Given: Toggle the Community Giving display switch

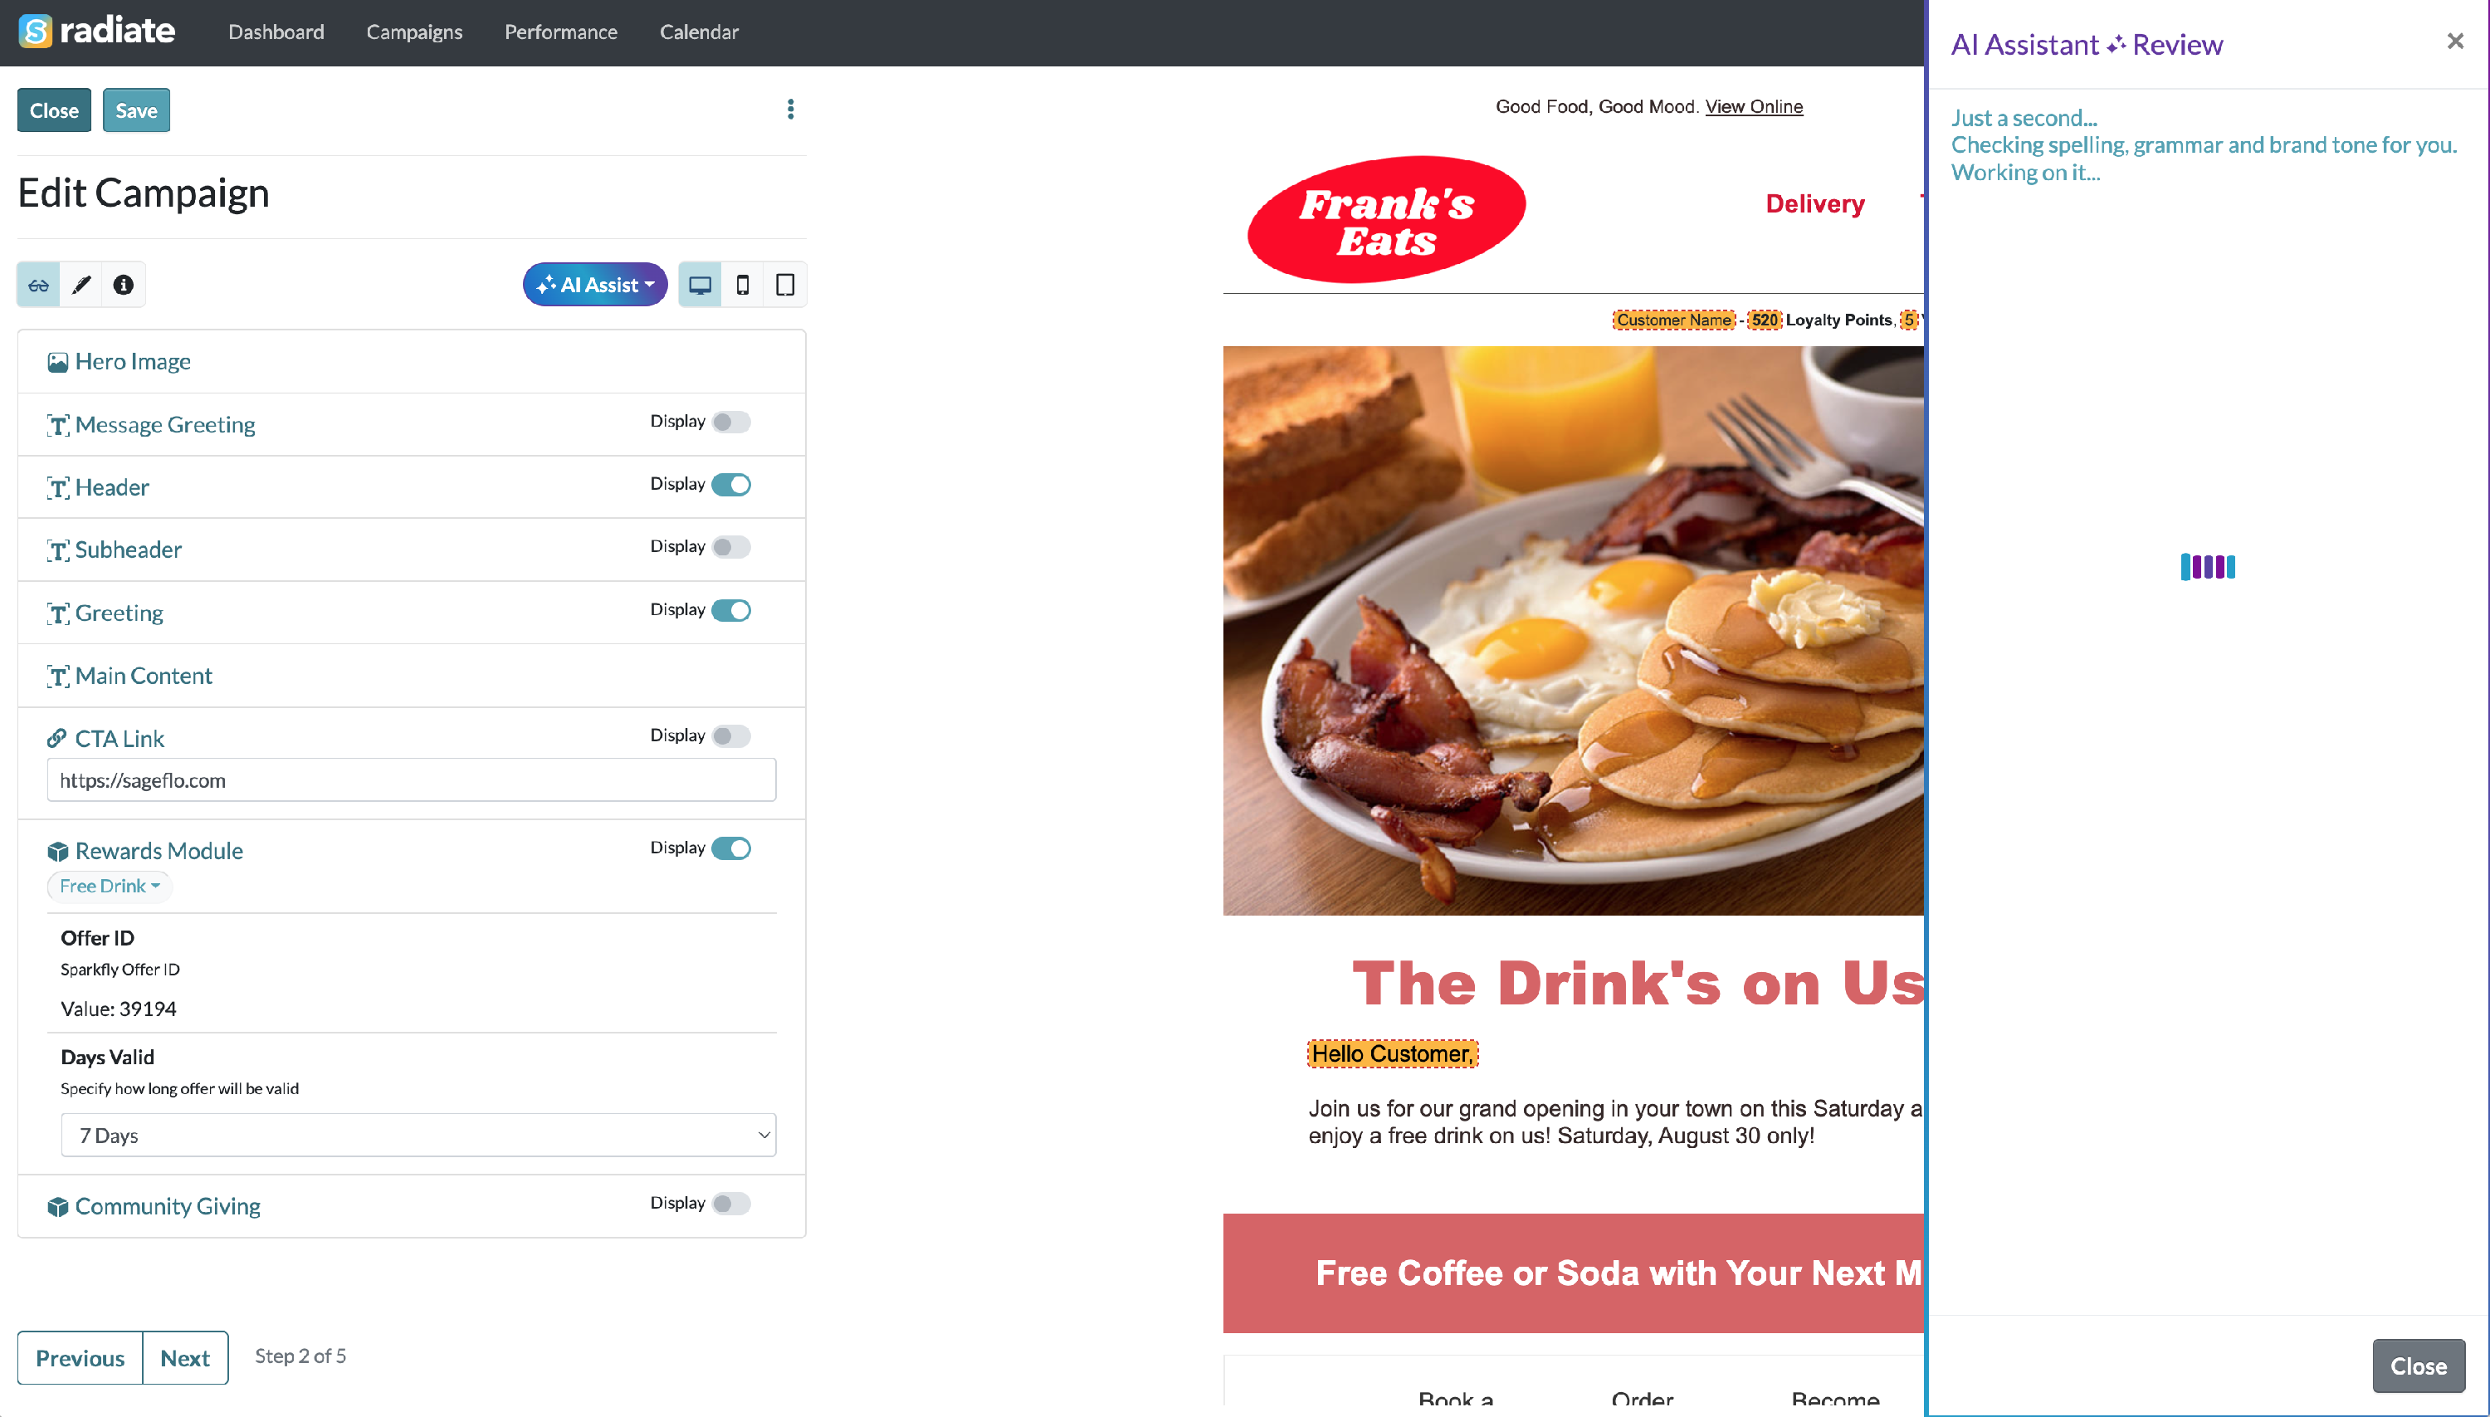Looking at the screenshot, I should coord(730,1204).
